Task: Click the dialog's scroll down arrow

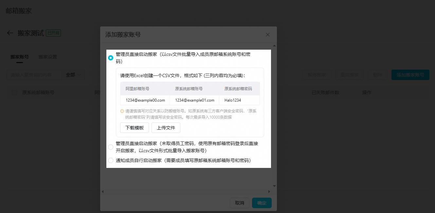Action: click(x=274, y=186)
